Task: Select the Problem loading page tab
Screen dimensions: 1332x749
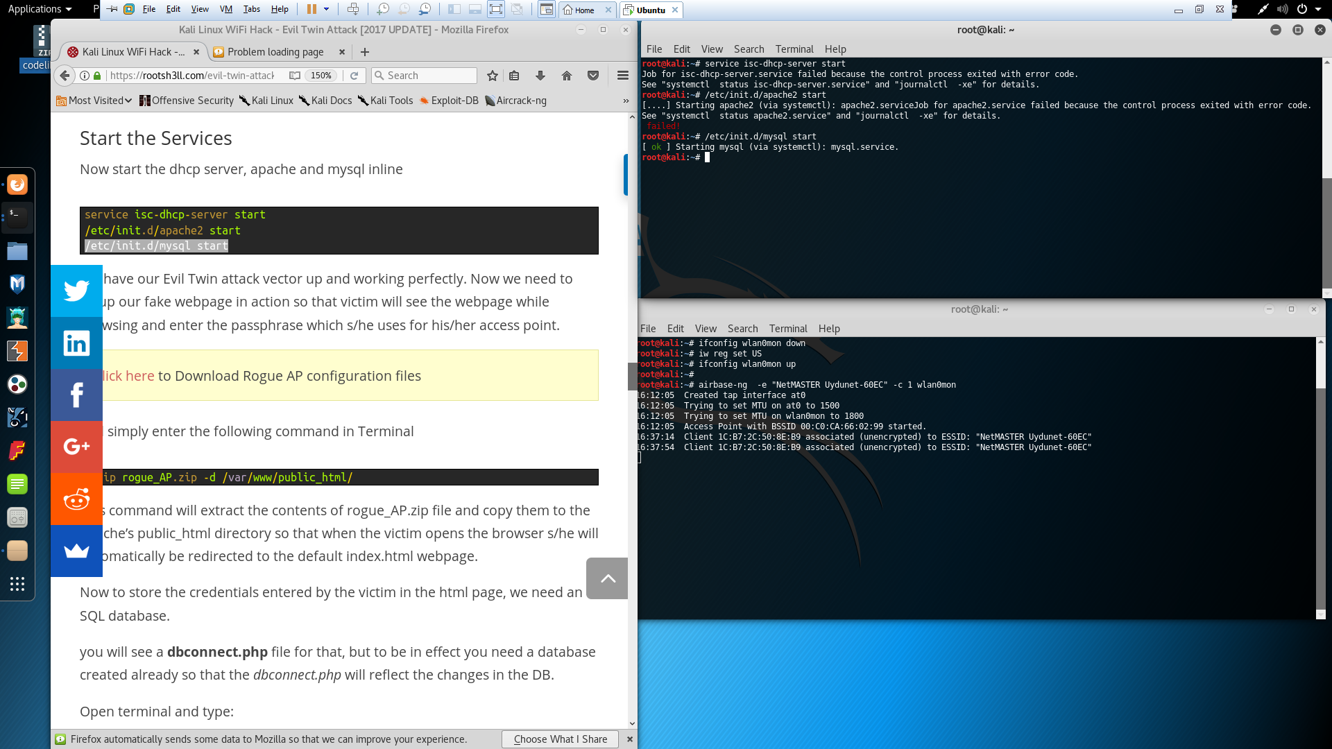Action: pos(275,52)
